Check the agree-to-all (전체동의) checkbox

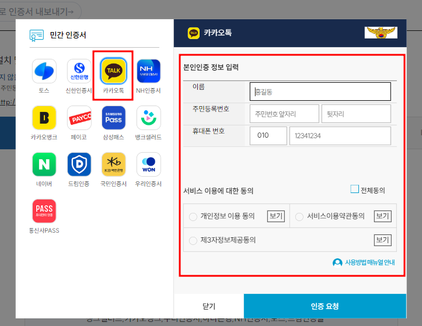(x=354, y=189)
